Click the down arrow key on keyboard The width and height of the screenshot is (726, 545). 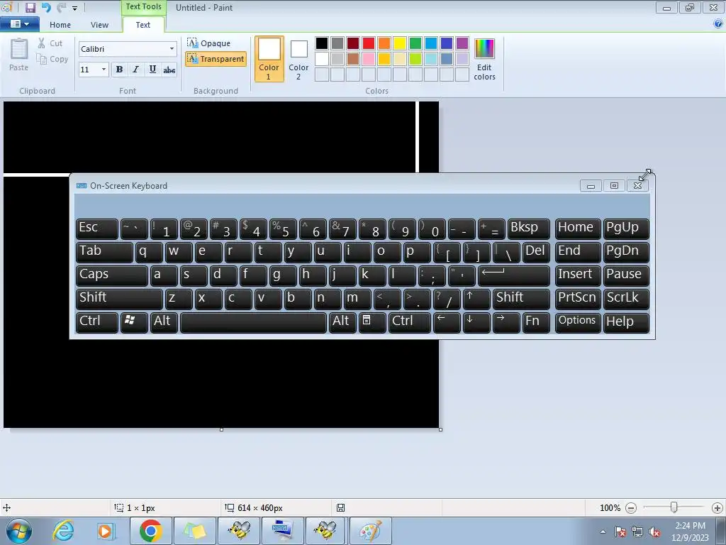pyautogui.click(x=476, y=322)
